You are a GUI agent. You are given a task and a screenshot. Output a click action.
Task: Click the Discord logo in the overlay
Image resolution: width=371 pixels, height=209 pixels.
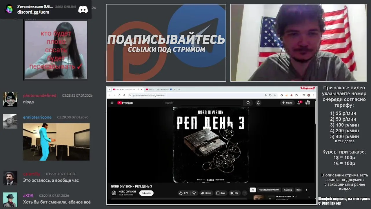coord(83,9)
